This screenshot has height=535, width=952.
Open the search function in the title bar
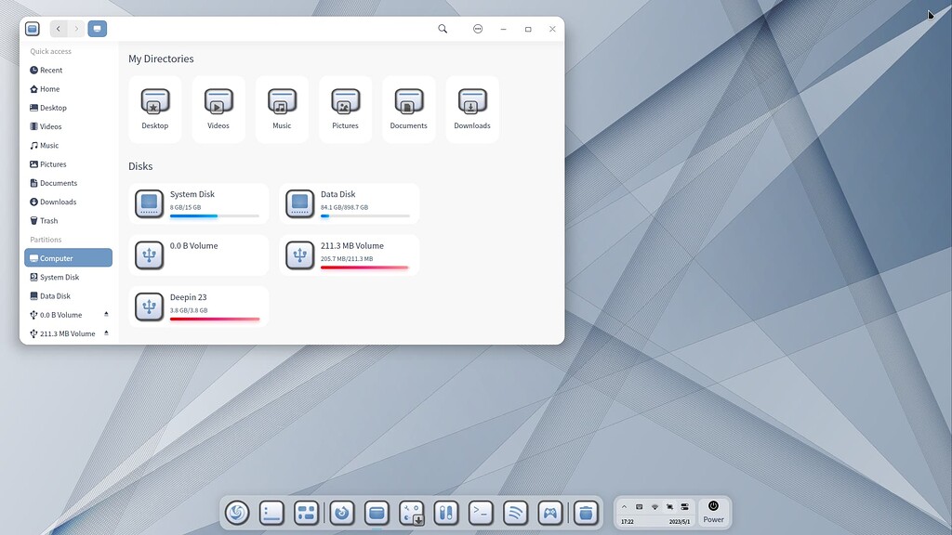pyautogui.click(x=443, y=29)
